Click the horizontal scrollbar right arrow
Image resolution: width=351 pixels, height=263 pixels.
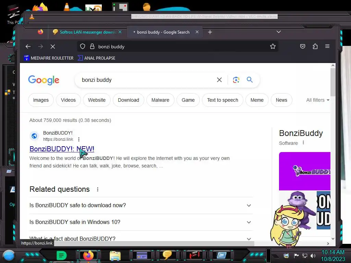click(x=328, y=243)
